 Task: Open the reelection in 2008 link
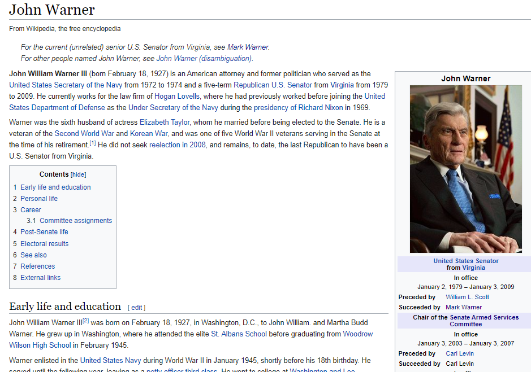tap(178, 145)
